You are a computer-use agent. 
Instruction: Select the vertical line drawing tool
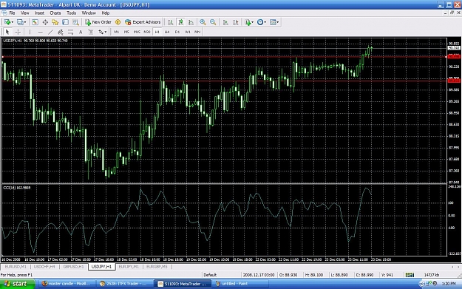pos(30,32)
